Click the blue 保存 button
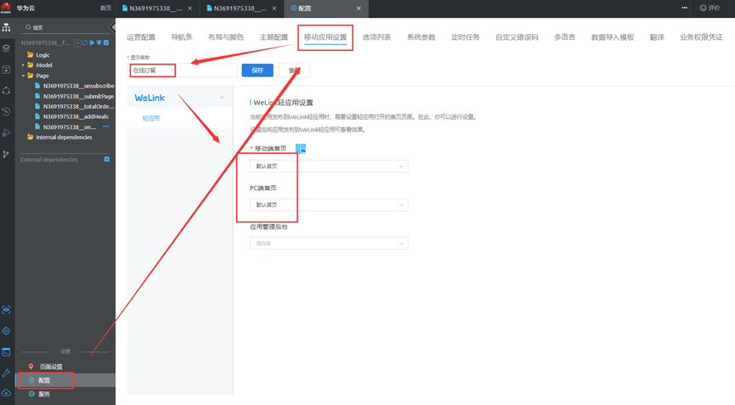This screenshot has height=405, width=735. click(257, 70)
